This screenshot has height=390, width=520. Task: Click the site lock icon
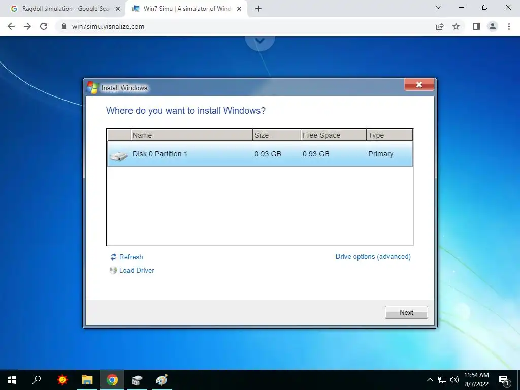pos(64,26)
